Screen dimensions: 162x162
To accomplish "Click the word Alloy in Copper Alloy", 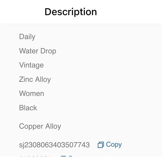I will [53, 126].
